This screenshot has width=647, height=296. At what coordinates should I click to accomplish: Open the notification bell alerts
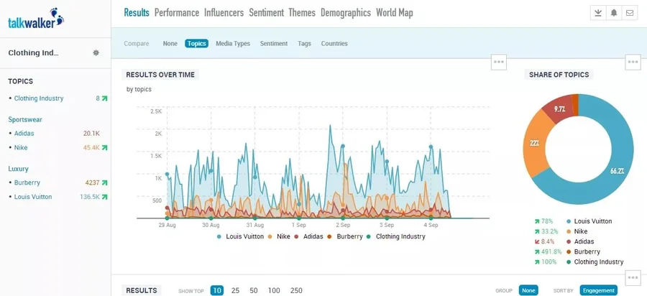click(x=614, y=13)
